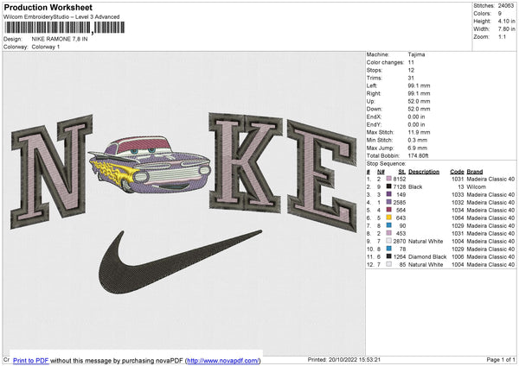519x366 pixels.
Task: Click the Page 1 of 1 label
Action: click(x=501, y=359)
